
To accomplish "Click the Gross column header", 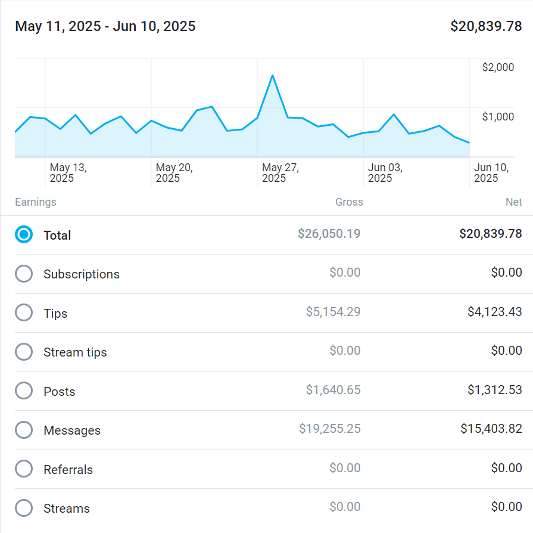I will pos(349,202).
